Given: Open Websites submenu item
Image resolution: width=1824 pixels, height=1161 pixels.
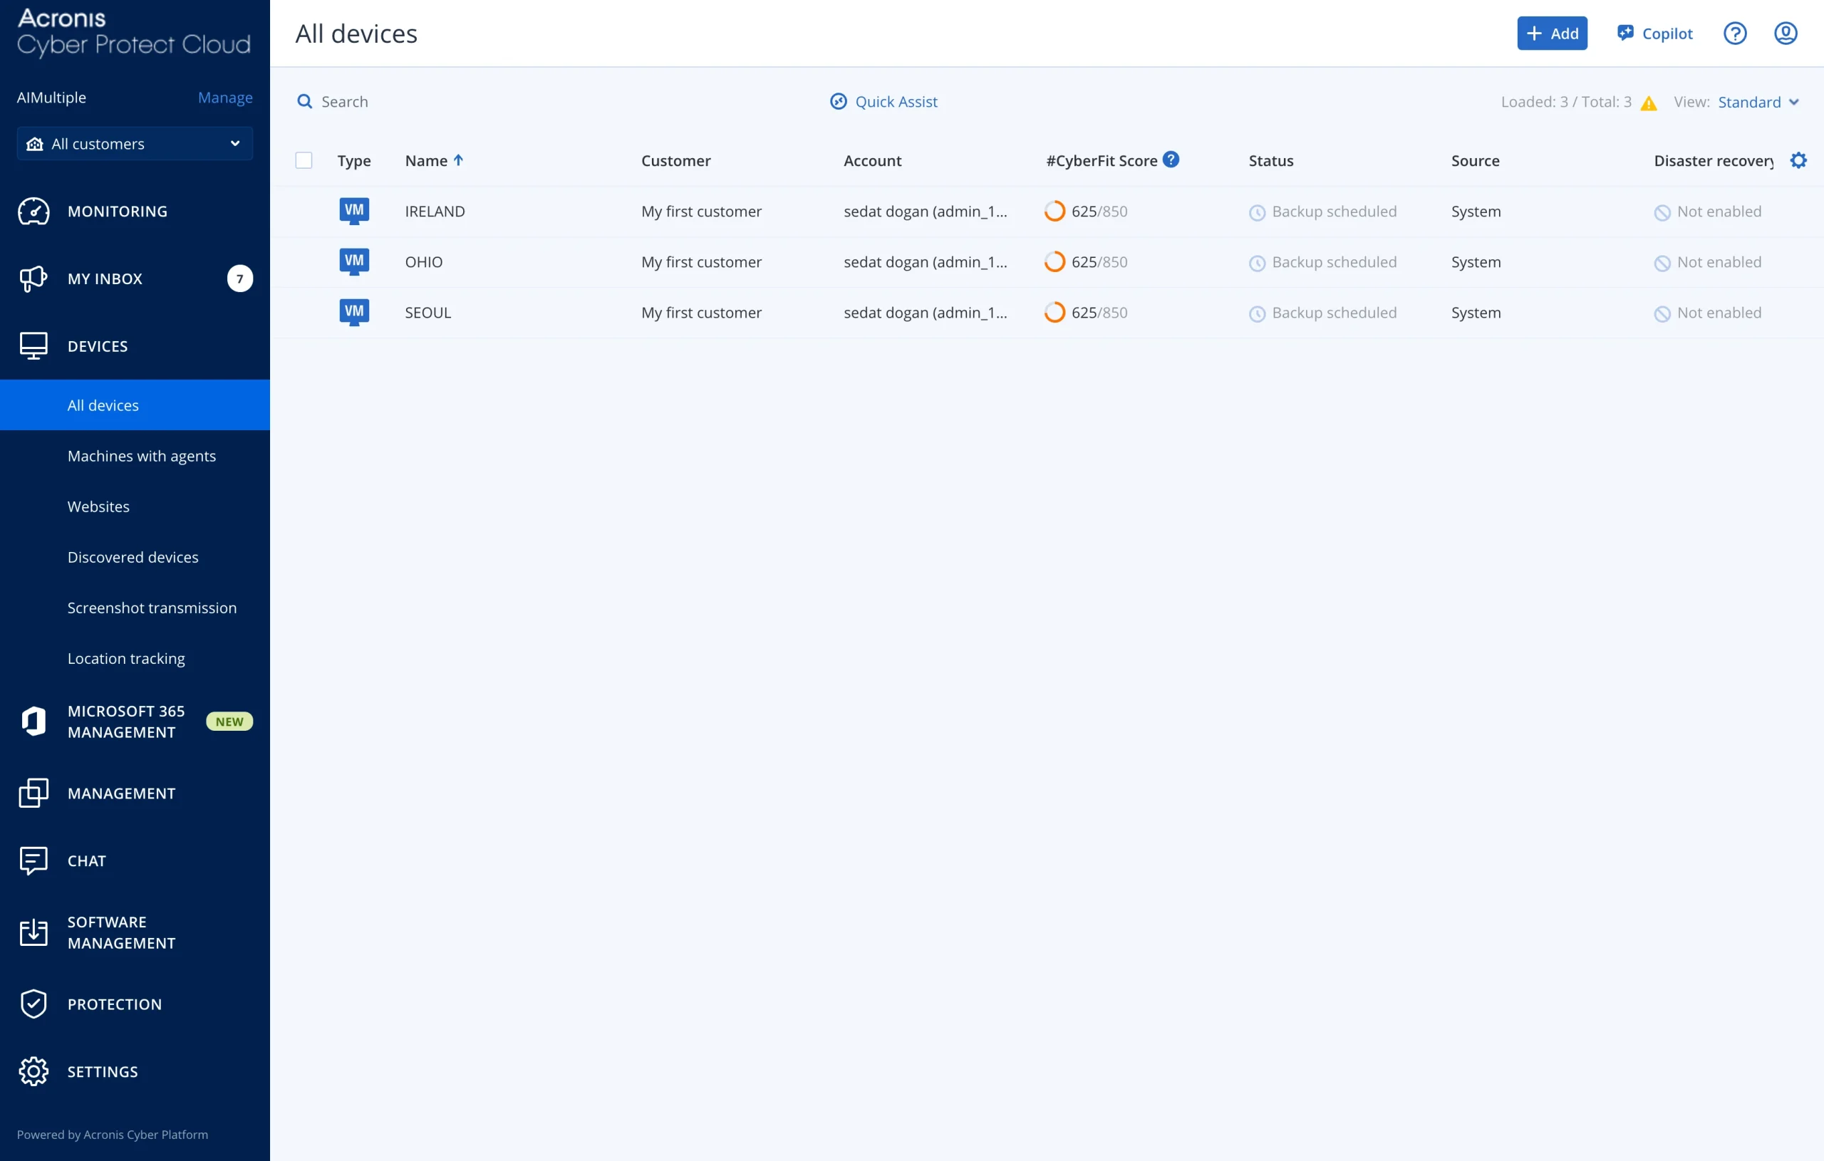Looking at the screenshot, I should 98,506.
